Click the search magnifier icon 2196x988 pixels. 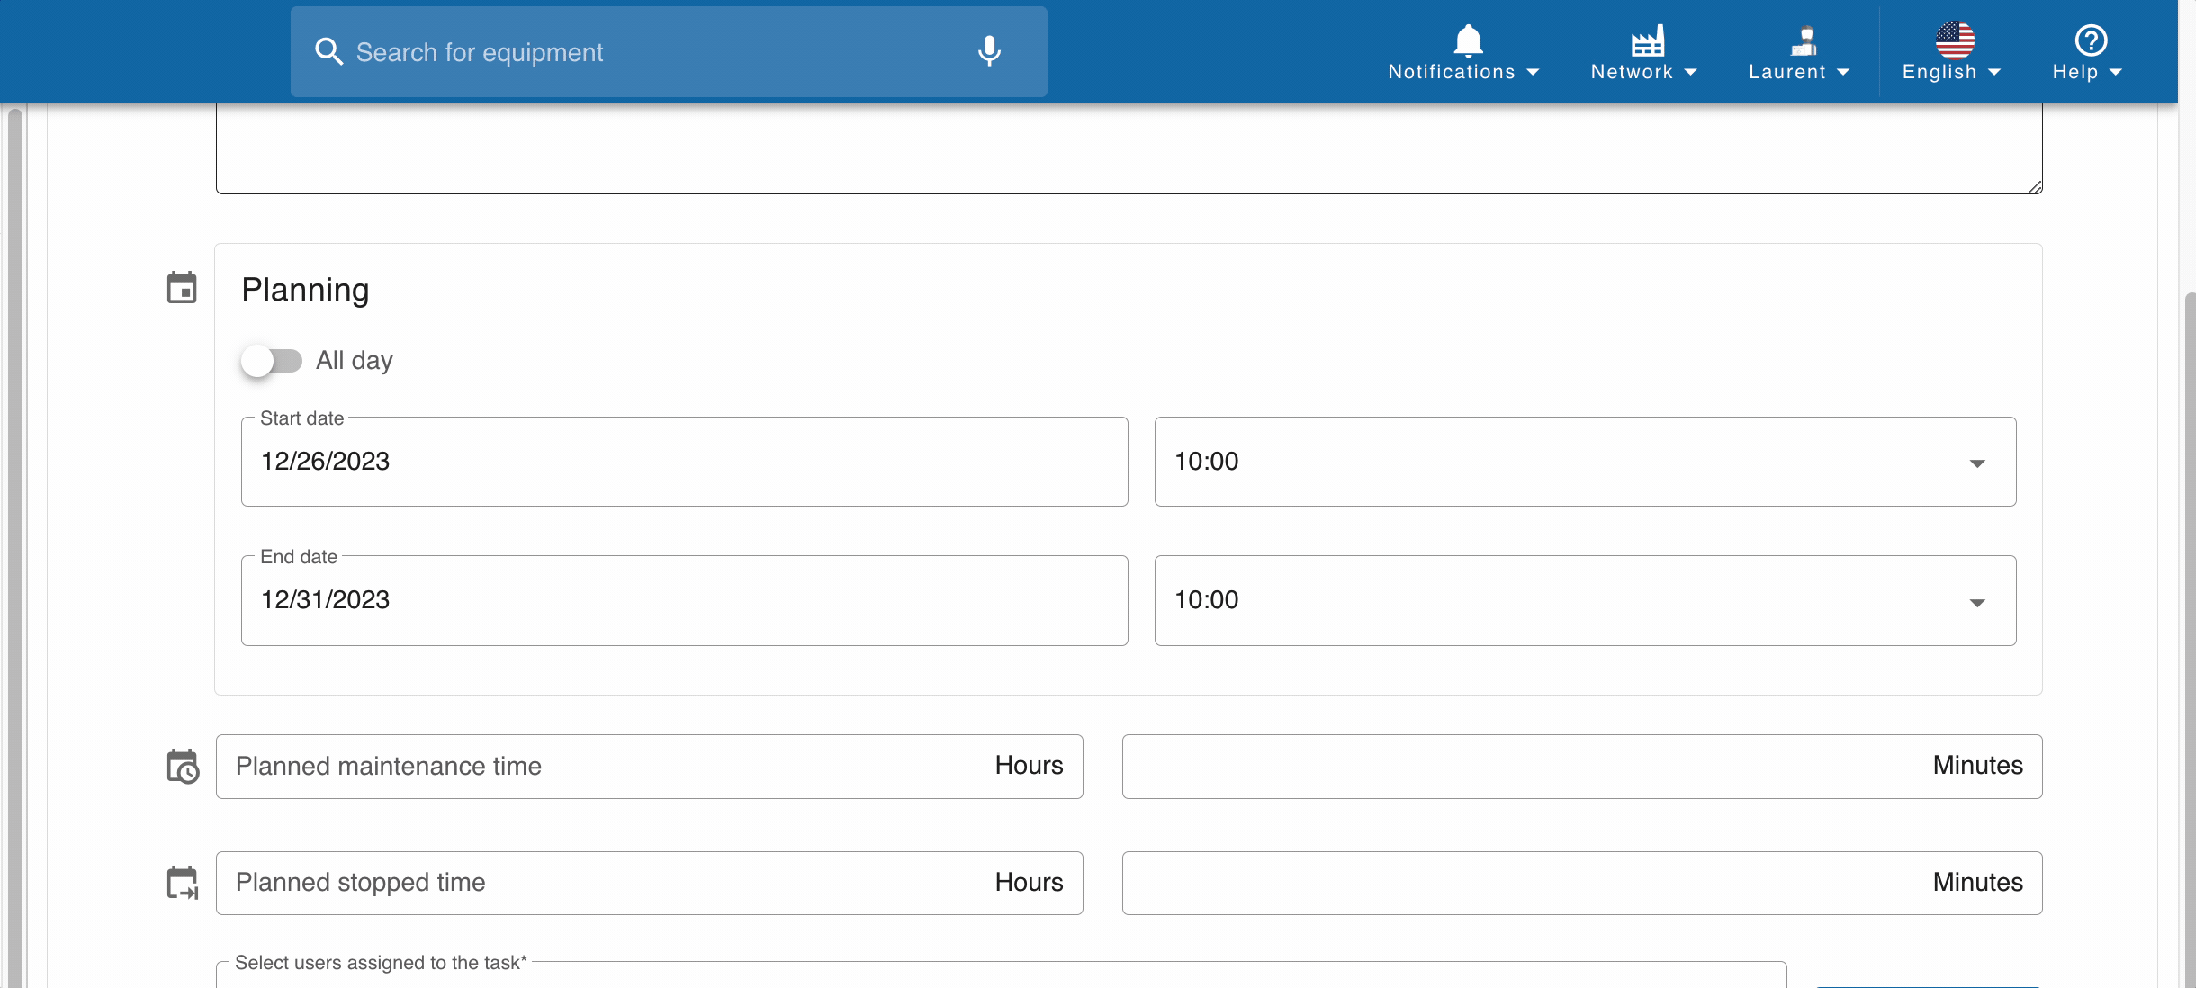pos(329,52)
